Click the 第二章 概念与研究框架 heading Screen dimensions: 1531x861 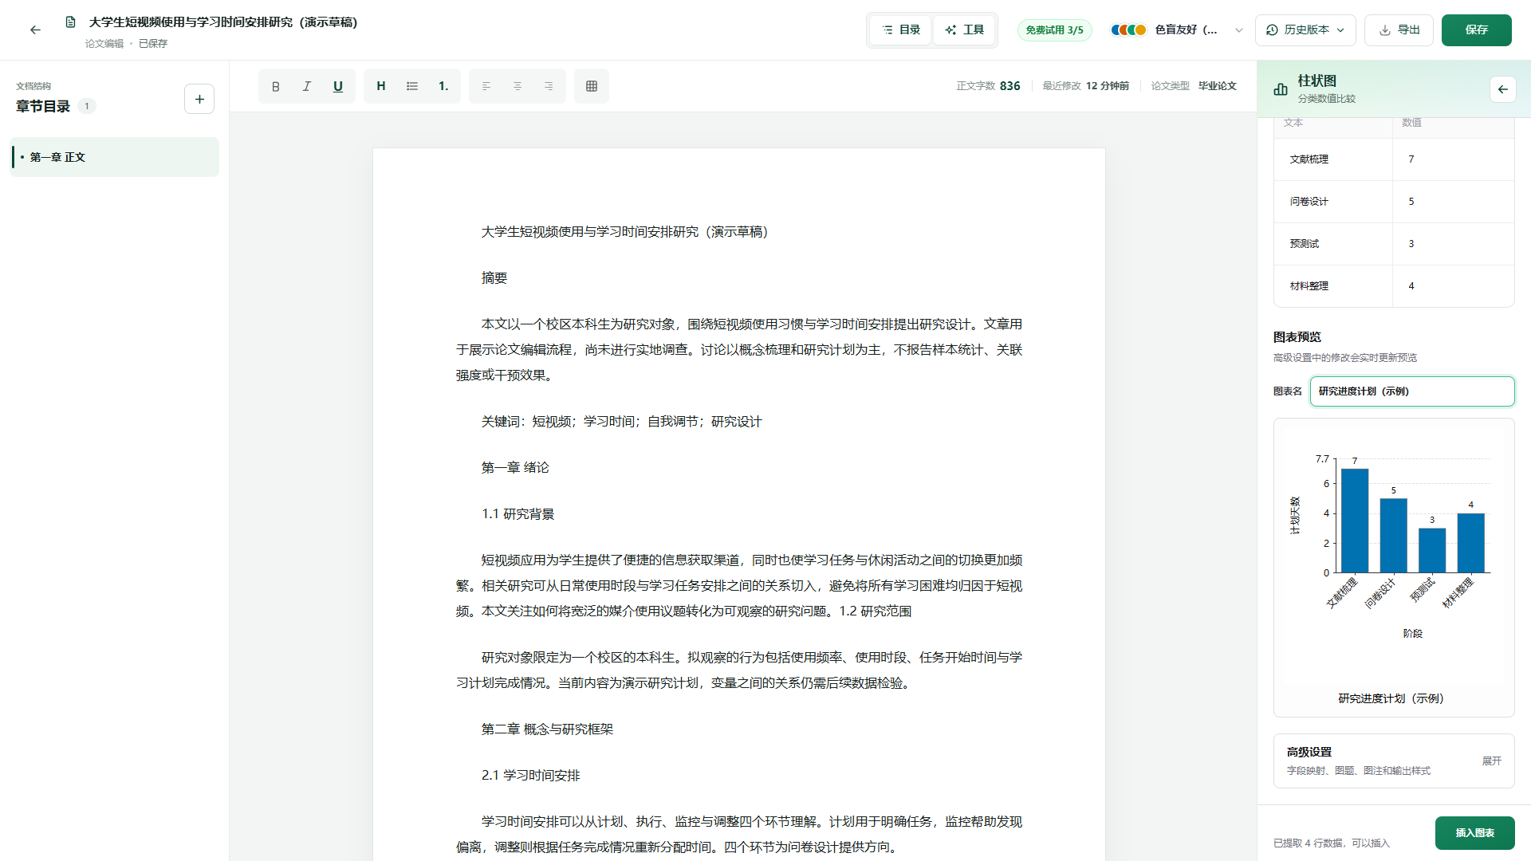point(547,729)
